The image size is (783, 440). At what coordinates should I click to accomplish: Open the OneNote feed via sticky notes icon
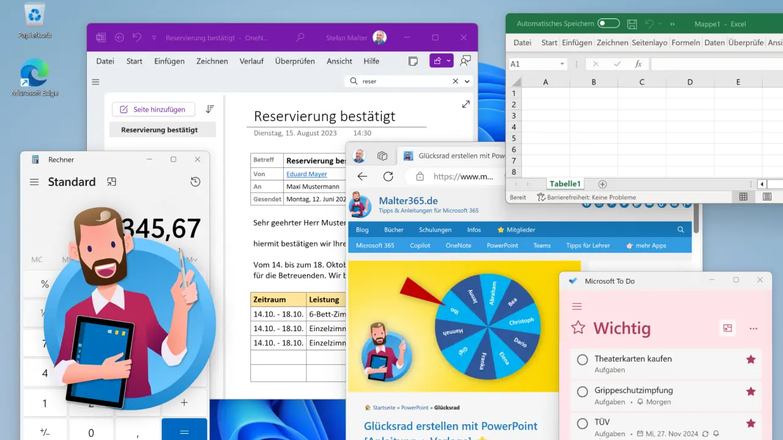click(x=413, y=61)
